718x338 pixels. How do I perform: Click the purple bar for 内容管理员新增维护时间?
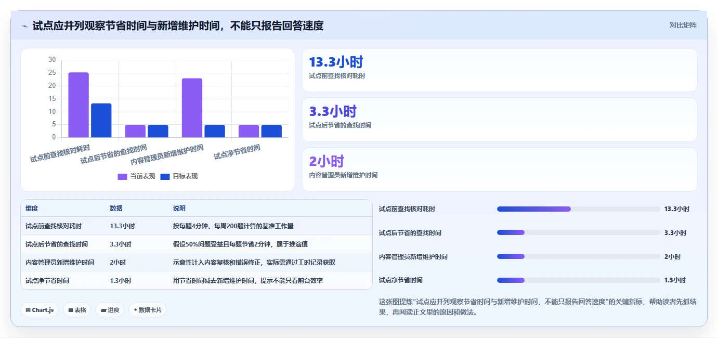192,108
